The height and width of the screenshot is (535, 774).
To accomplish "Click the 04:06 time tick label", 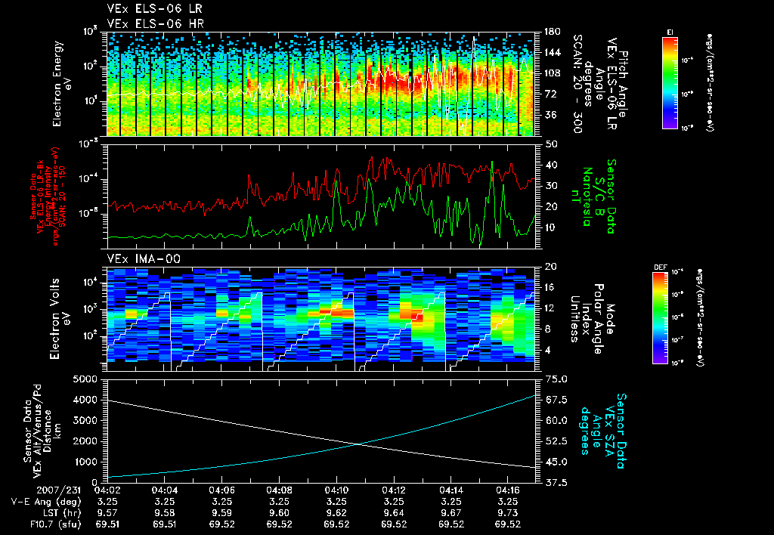I will [221, 490].
